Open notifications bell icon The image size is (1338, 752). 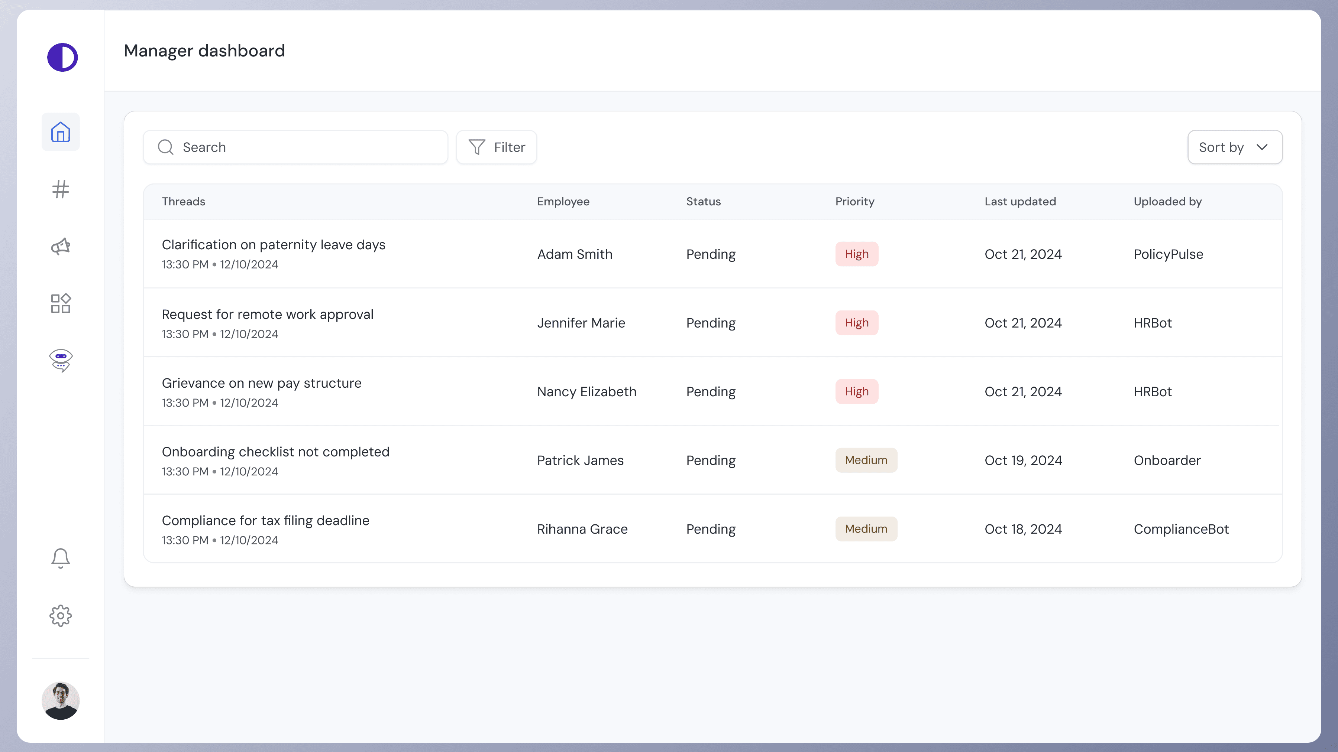61,559
